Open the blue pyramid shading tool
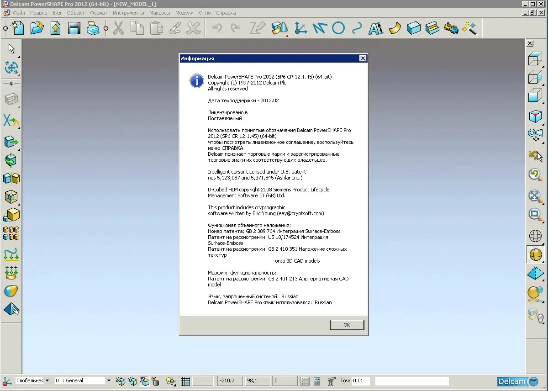This screenshot has height=391, width=548. (535, 274)
